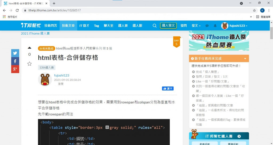
Task: Open 鐵人賽 in the navigation bar
Action: point(123,26)
